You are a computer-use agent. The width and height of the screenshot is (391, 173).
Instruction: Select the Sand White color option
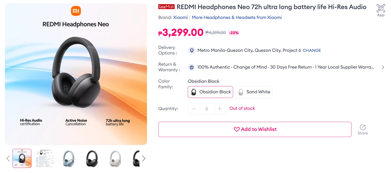pyautogui.click(x=254, y=92)
